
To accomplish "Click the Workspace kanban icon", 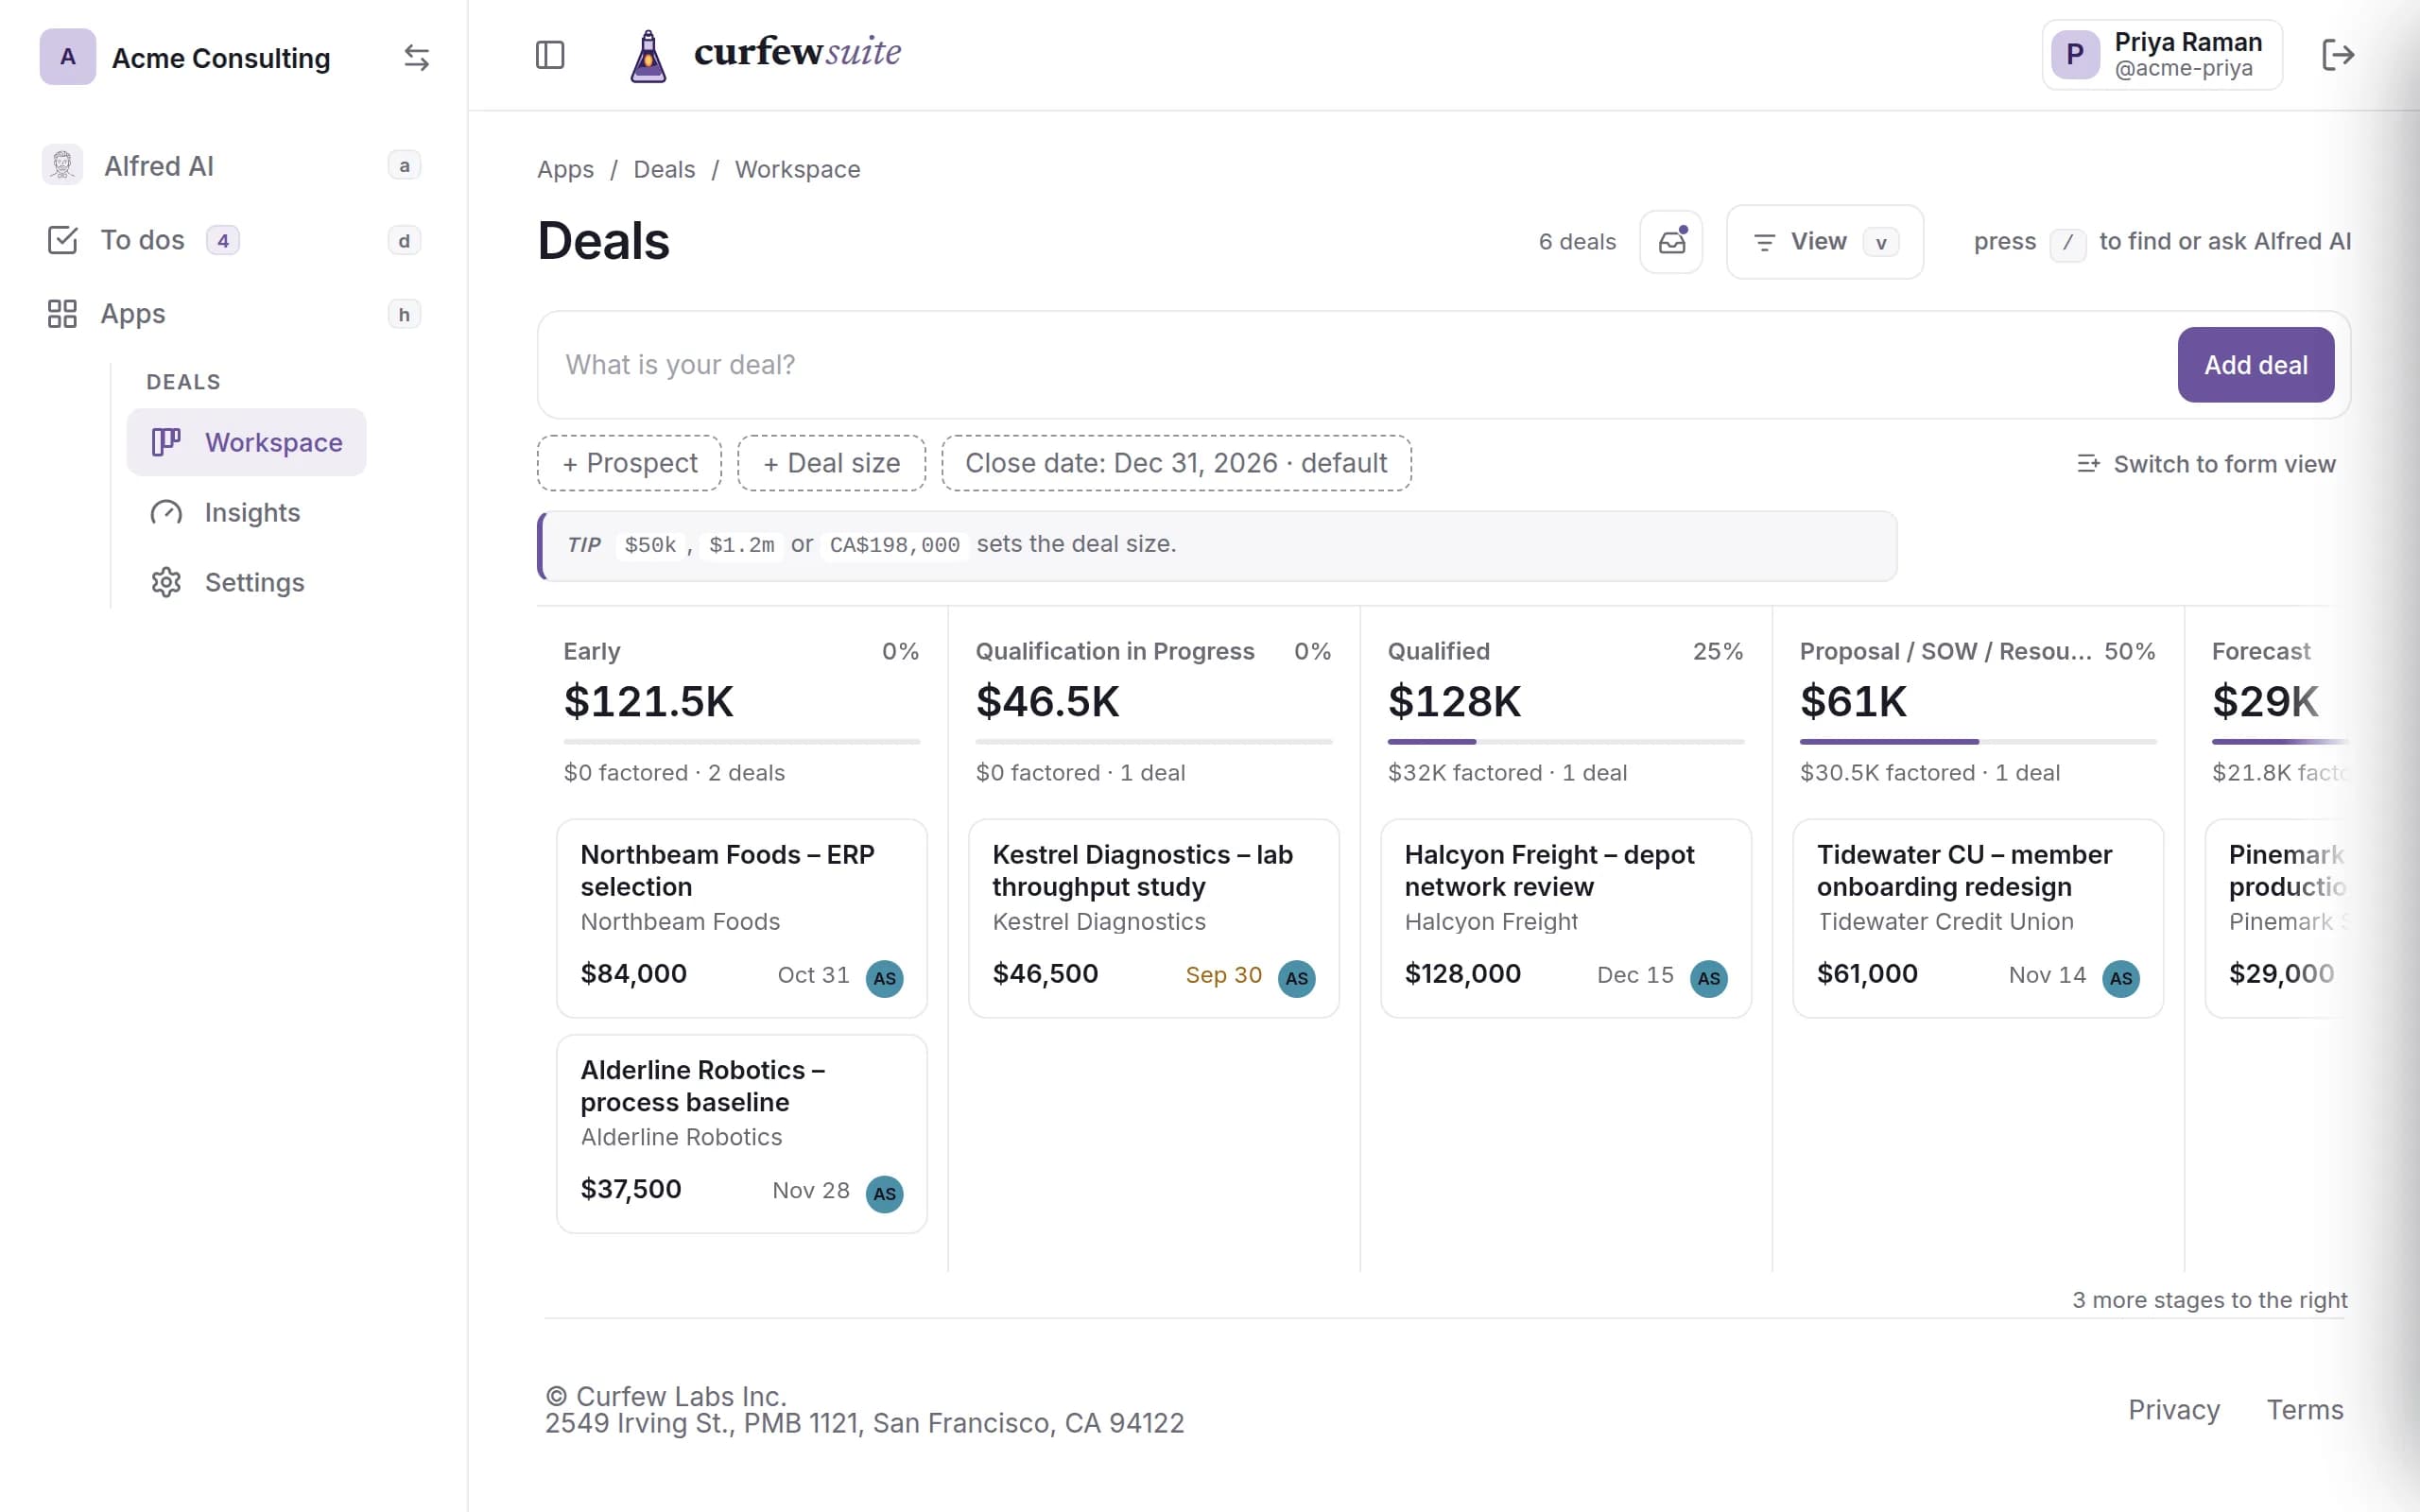I will coord(166,442).
